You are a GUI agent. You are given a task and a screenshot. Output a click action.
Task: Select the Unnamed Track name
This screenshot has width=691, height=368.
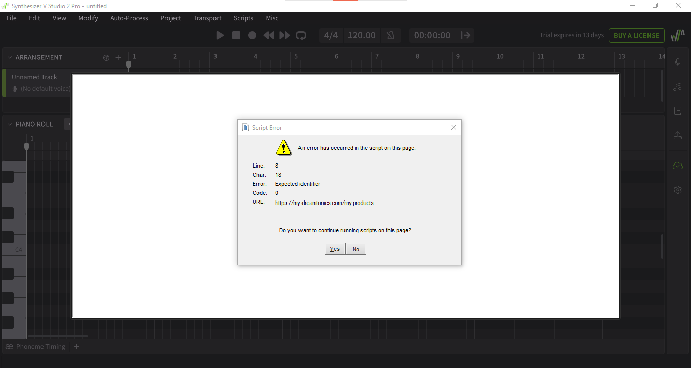pos(34,77)
